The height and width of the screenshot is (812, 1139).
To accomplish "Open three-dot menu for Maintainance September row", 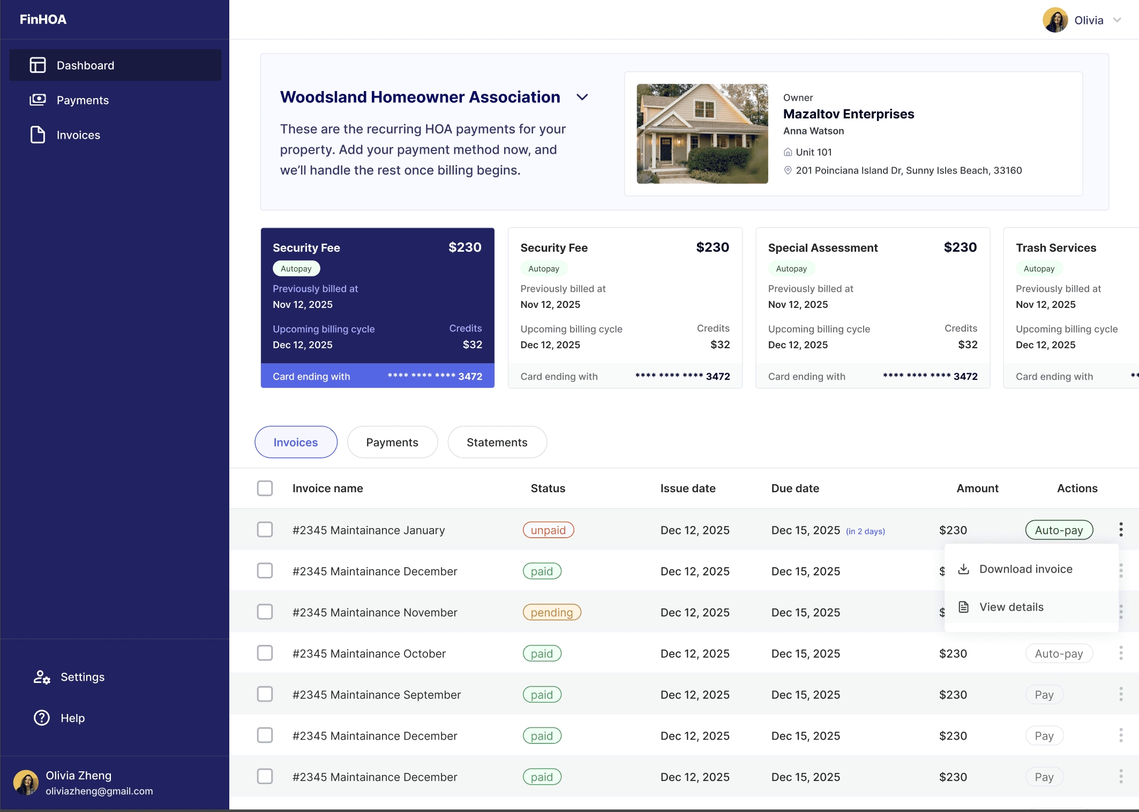I will click(x=1120, y=694).
